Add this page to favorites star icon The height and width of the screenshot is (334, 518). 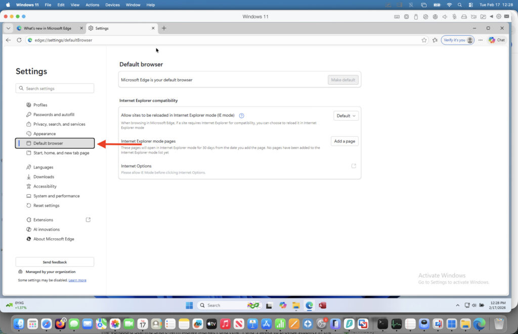click(x=424, y=40)
